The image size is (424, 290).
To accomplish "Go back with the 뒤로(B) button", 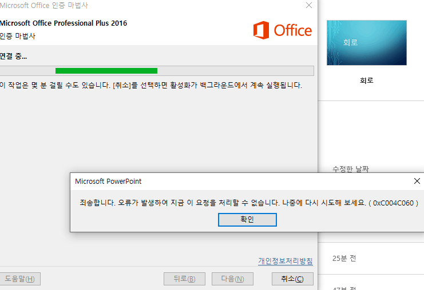I will click(x=184, y=279).
